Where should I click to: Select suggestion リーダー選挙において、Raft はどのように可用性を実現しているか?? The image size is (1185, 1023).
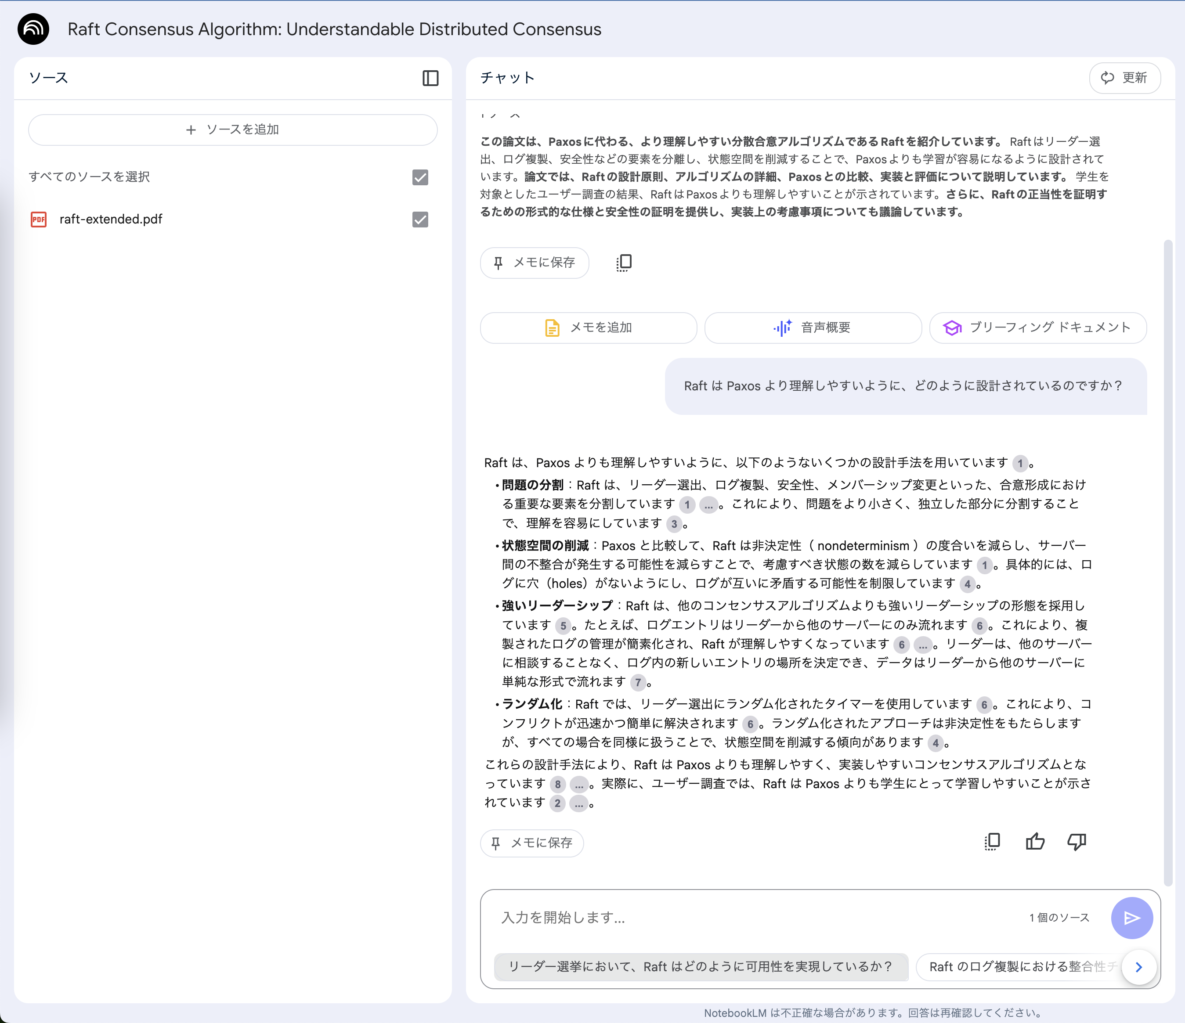[x=701, y=966]
